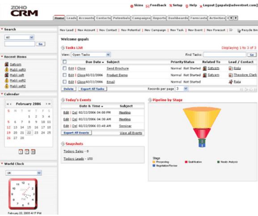This screenshot has height=216, width=258.
Task: Open View all Events link
Action: point(131,133)
